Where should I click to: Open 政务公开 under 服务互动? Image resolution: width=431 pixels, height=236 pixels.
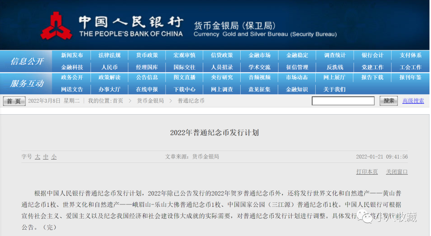pyautogui.click(x=72, y=77)
